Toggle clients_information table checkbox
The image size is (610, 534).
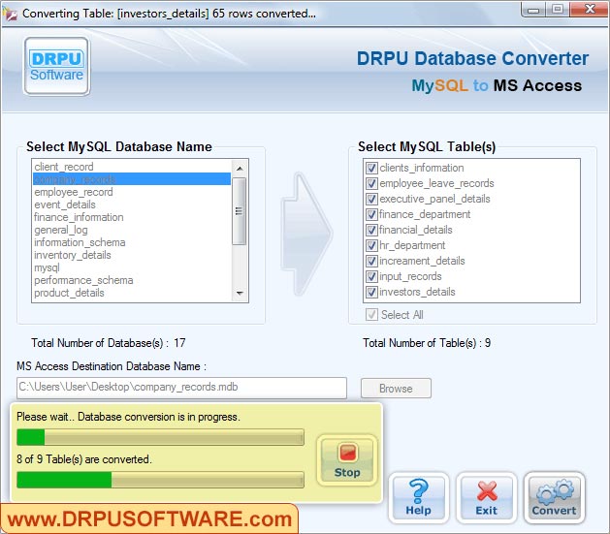371,168
